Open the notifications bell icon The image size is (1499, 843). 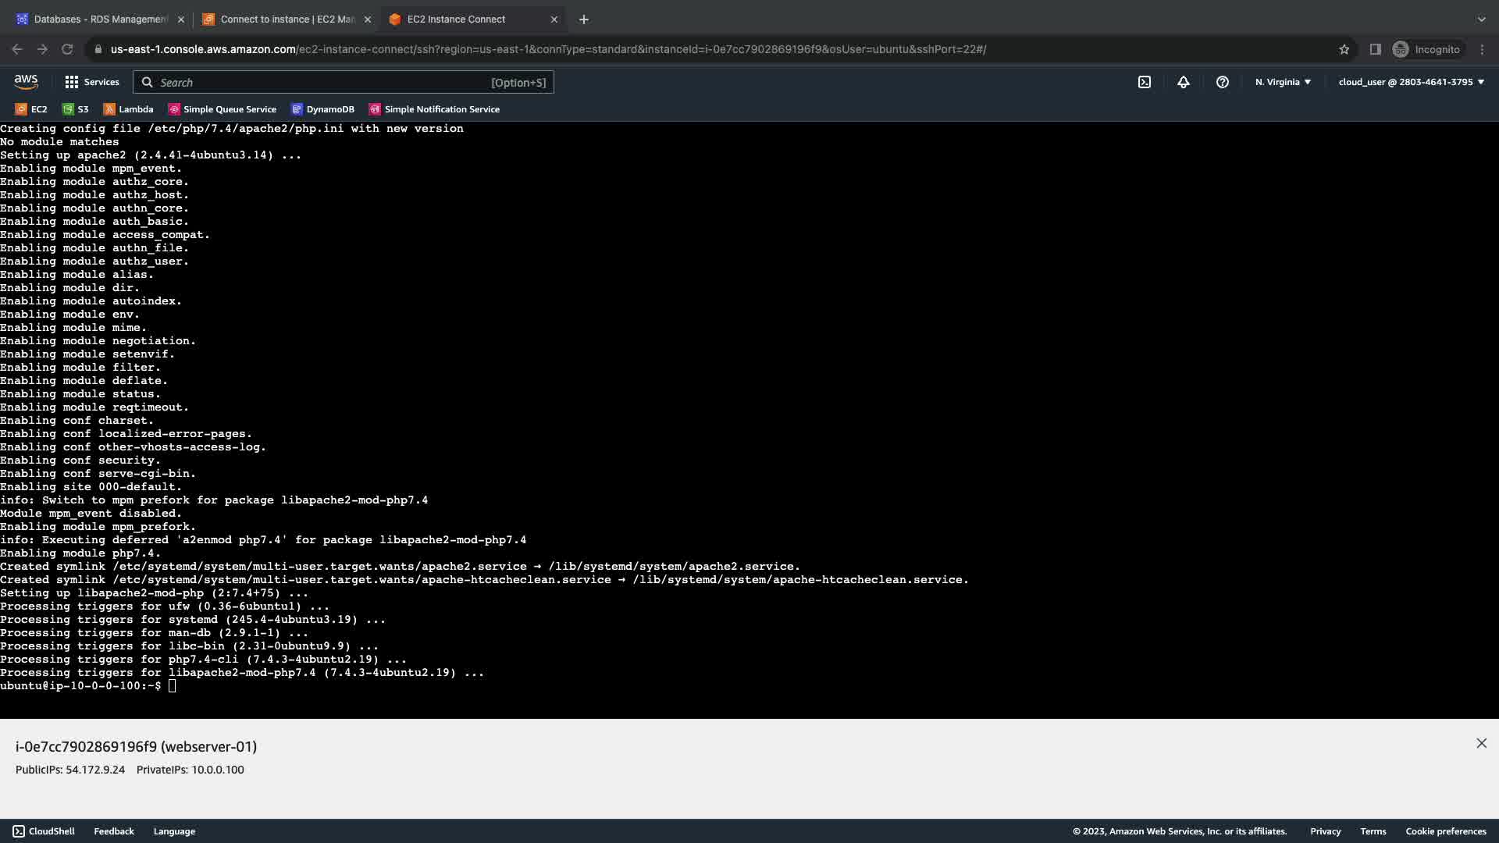(1183, 82)
